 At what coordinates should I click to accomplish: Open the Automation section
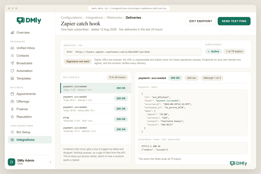click(30, 71)
